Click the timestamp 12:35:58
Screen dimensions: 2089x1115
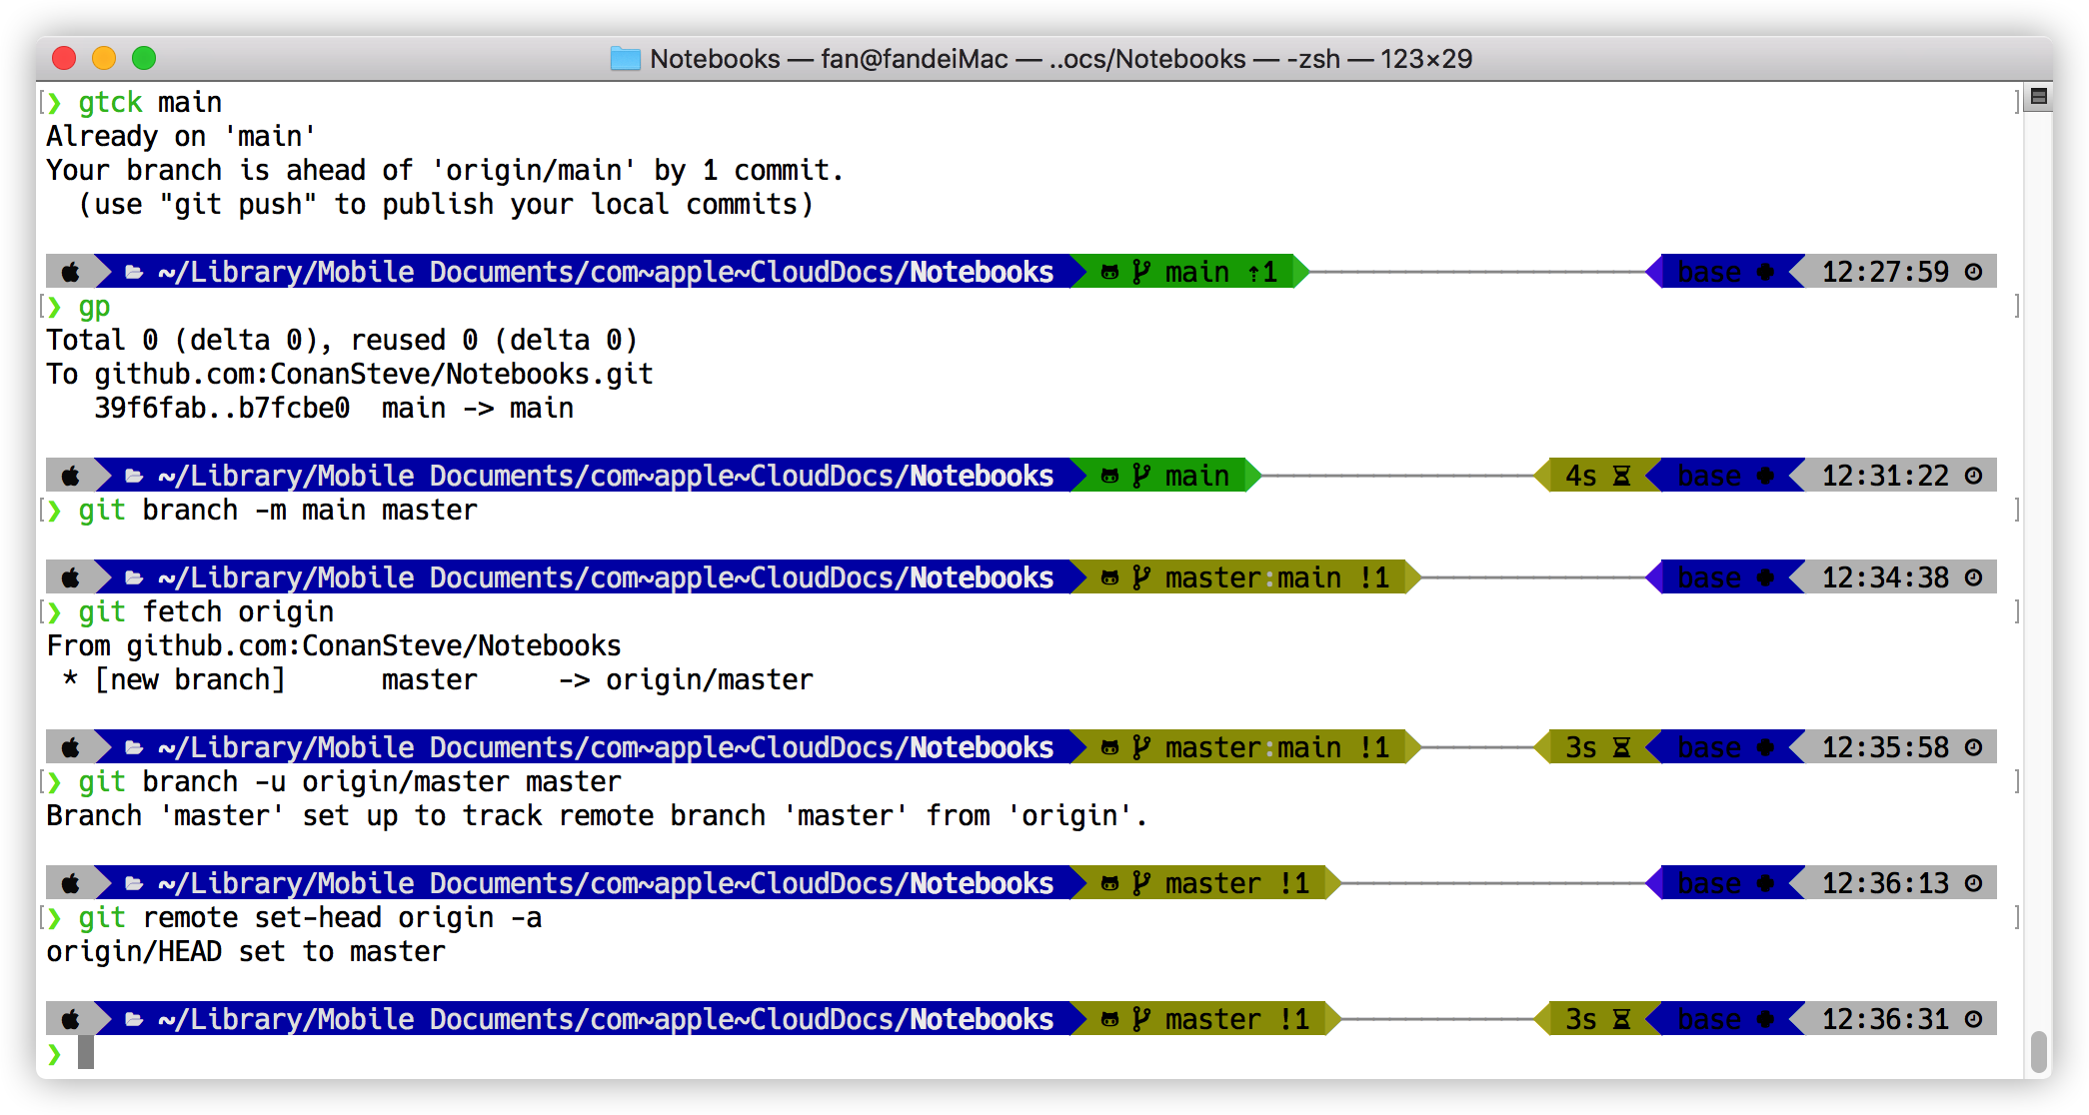point(1885,747)
